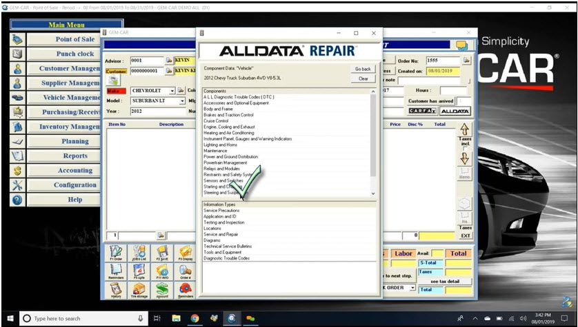Click the Chrome icon in the taskbar
Screen dimensions: 578x327
click(x=195, y=319)
